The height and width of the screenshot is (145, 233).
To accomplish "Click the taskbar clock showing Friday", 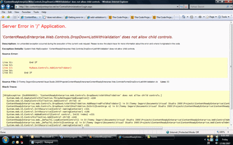I will point(225,140).
